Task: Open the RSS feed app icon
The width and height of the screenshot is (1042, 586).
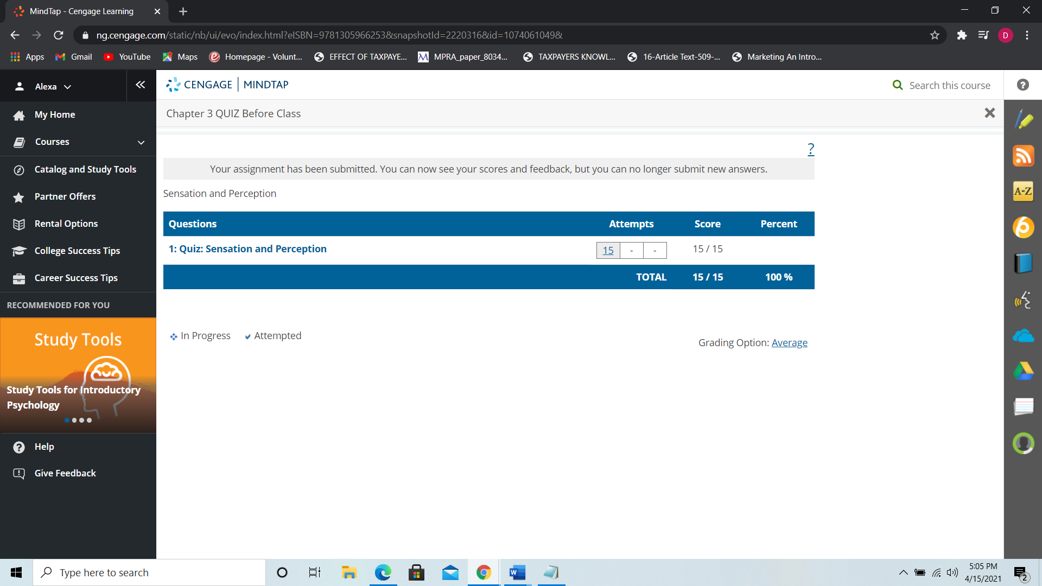Action: [x=1023, y=156]
